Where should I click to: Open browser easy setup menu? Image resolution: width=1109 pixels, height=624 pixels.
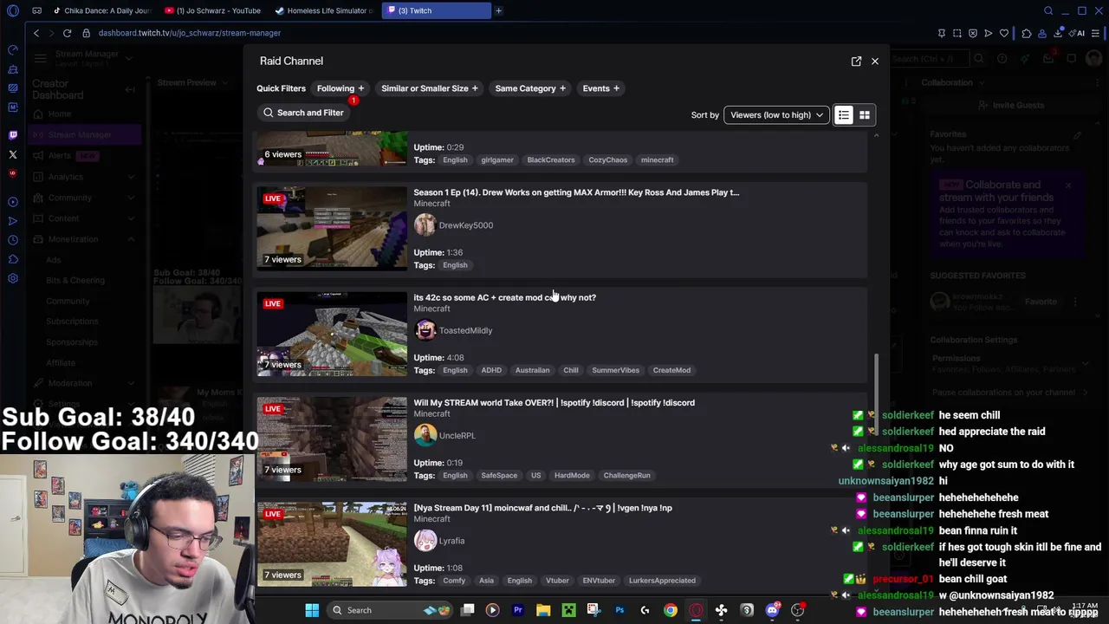click(x=1096, y=33)
